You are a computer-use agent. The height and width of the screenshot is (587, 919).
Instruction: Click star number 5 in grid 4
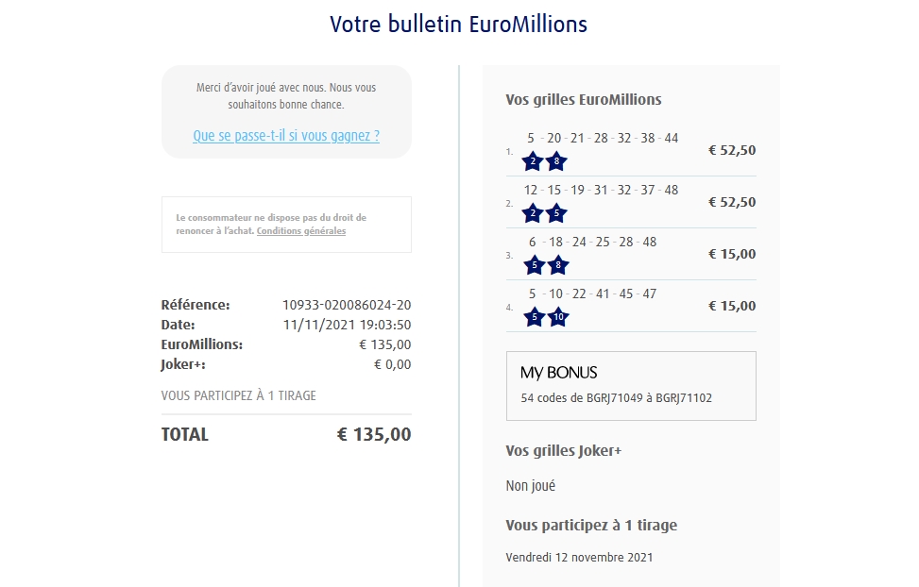[x=534, y=317]
